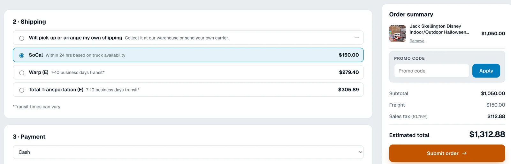Click the $150.00 SoCal shipping price
Image resolution: width=511 pixels, height=164 pixels.
point(349,55)
